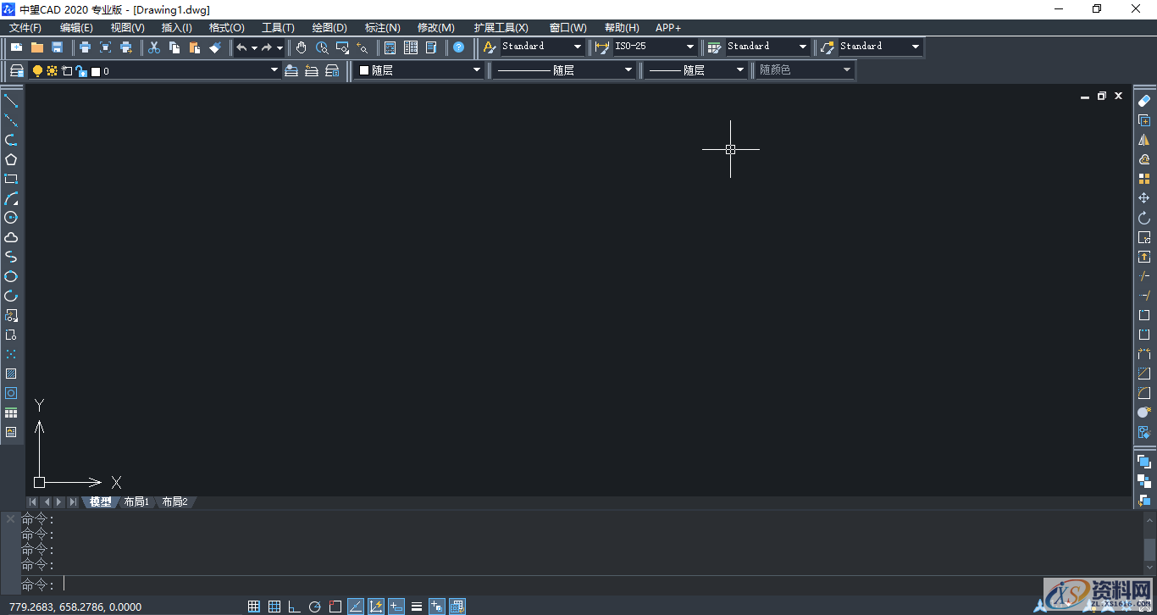The height and width of the screenshot is (615, 1157).
Task: Select the Erase tool in modify toolbar
Action: [x=1144, y=101]
